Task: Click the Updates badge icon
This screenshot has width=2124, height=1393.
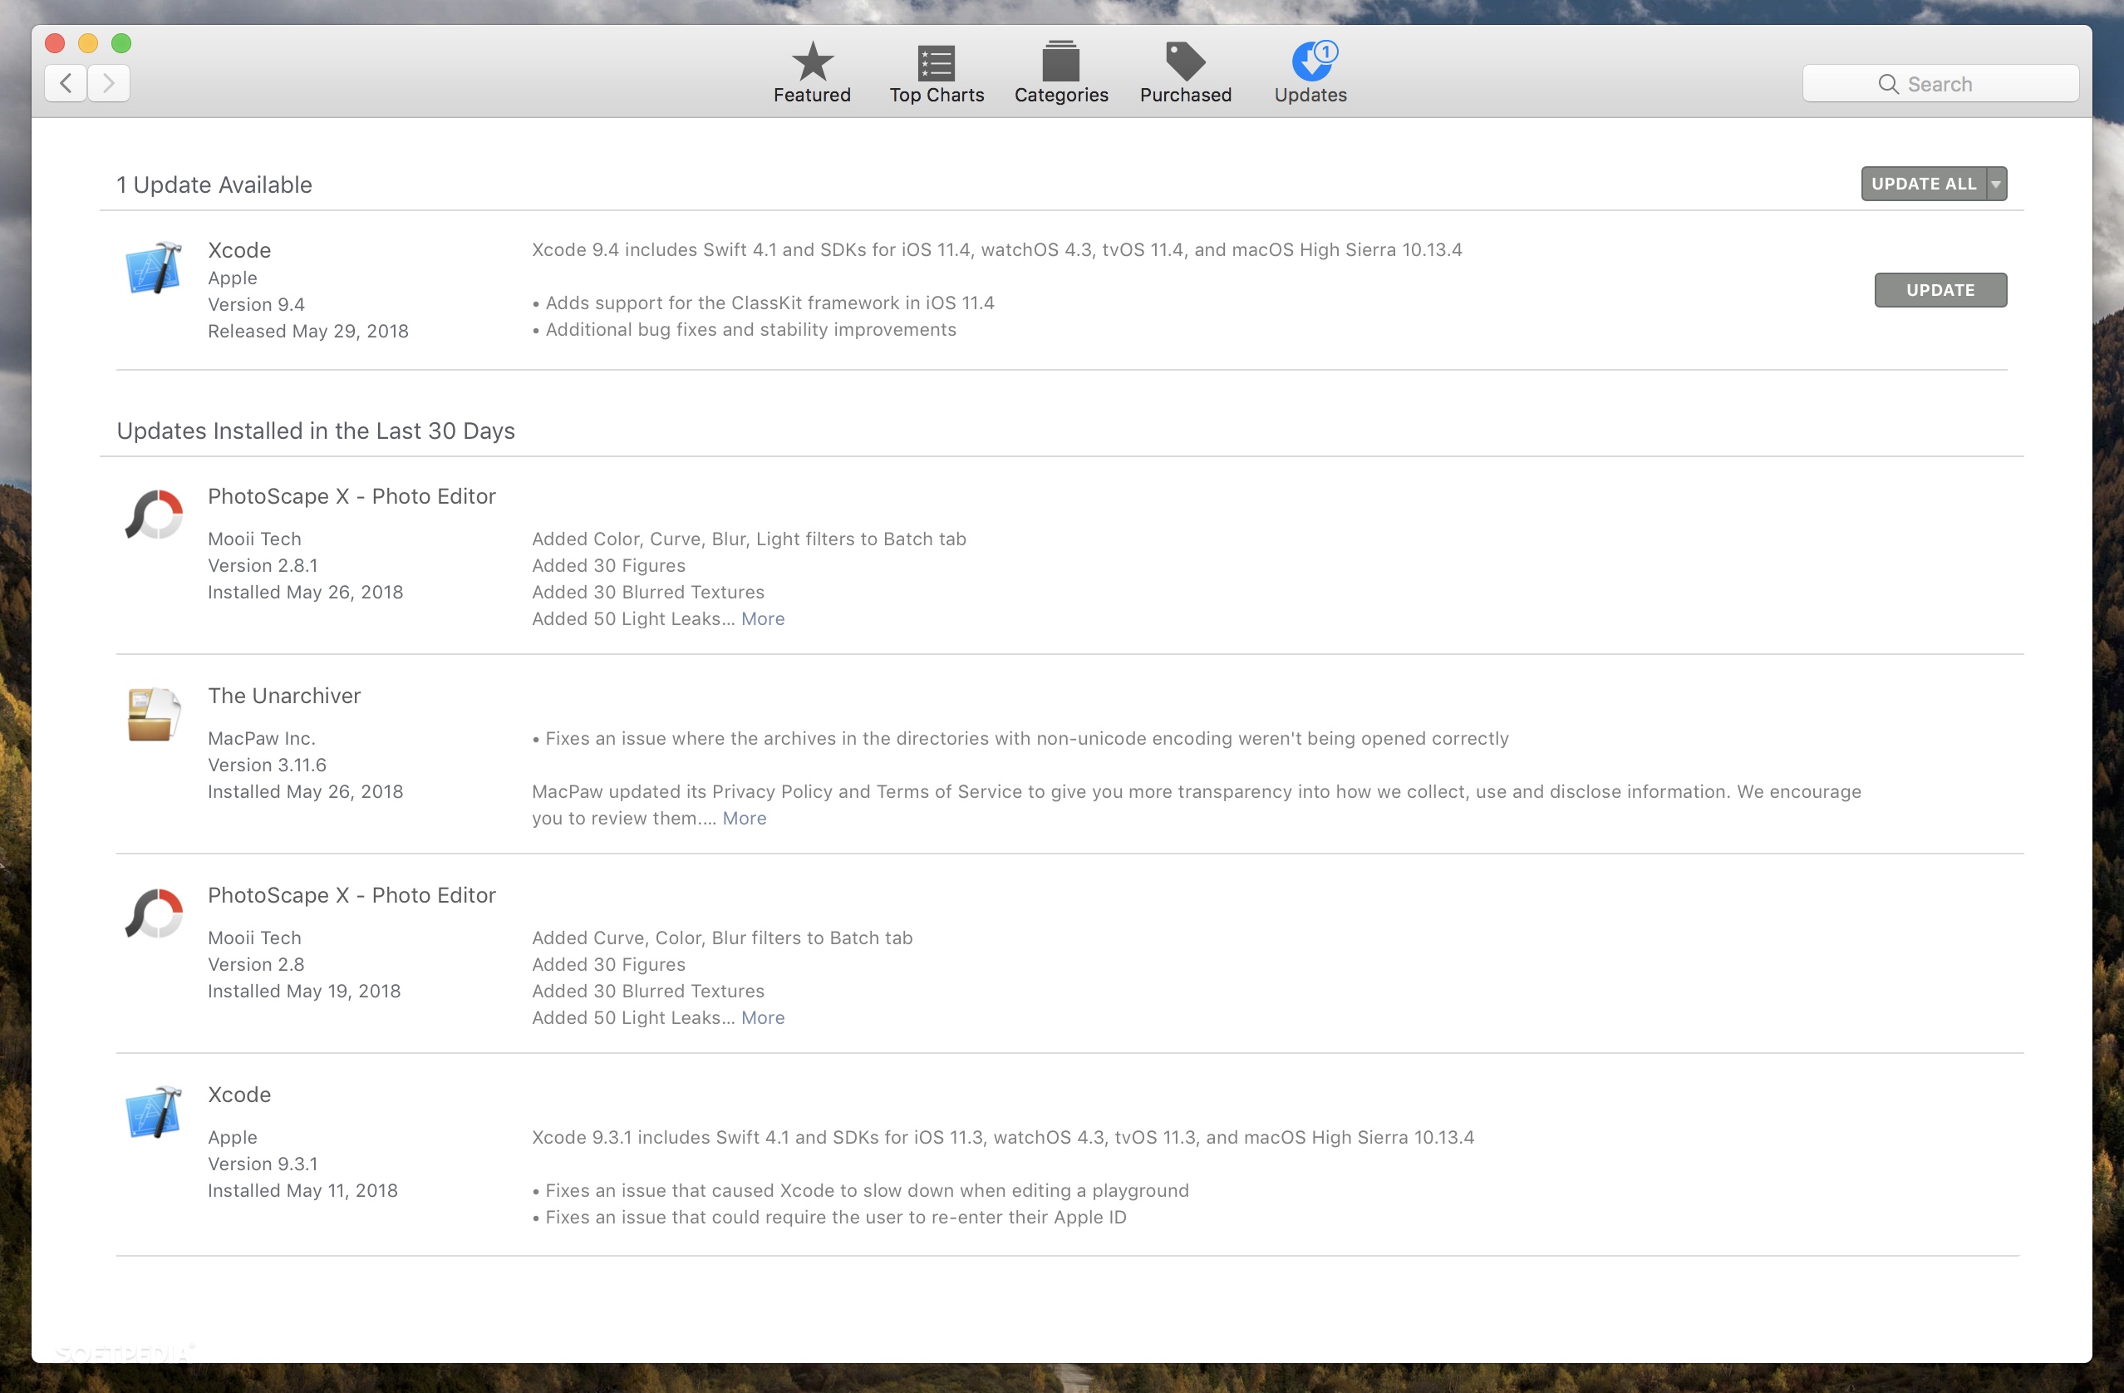Action: pos(1310,62)
